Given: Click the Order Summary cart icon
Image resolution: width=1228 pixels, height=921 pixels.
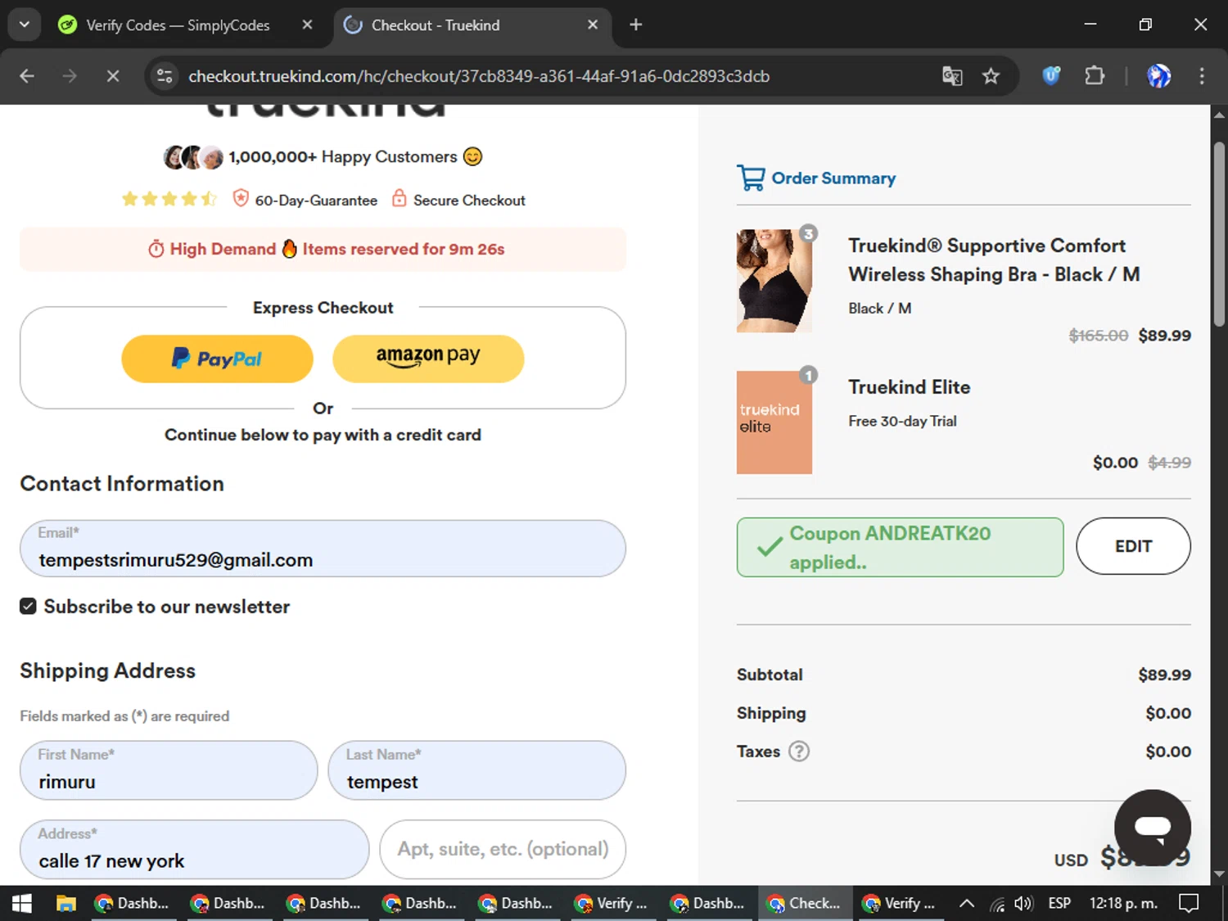Looking at the screenshot, I should pos(751,178).
